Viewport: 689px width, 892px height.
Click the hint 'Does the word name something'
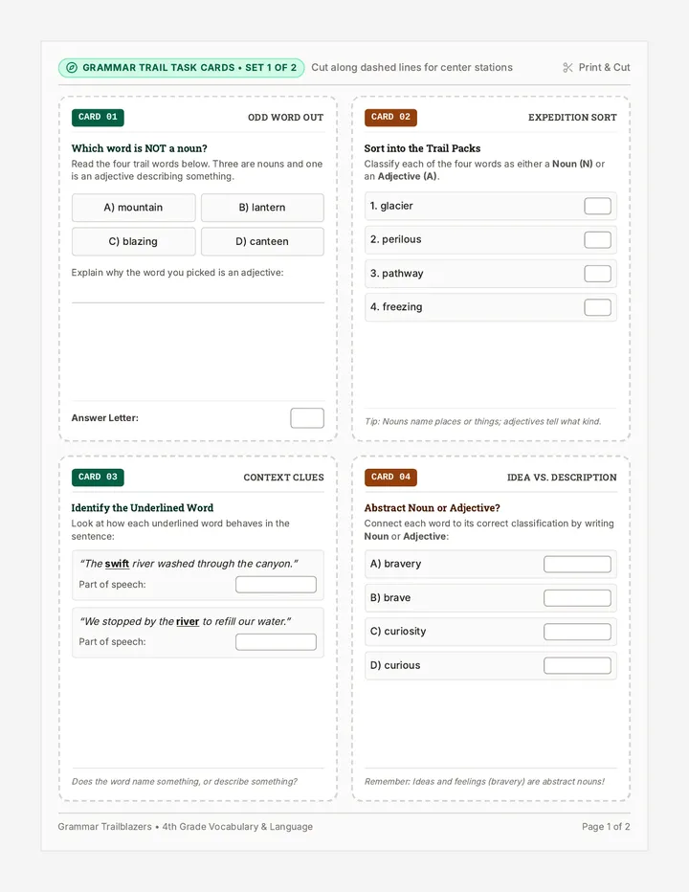[185, 782]
